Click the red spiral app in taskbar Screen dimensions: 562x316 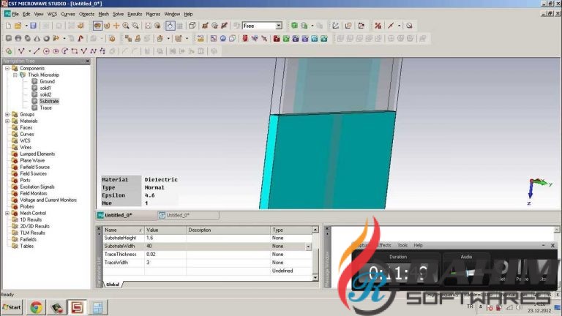click(x=77, y=307)
